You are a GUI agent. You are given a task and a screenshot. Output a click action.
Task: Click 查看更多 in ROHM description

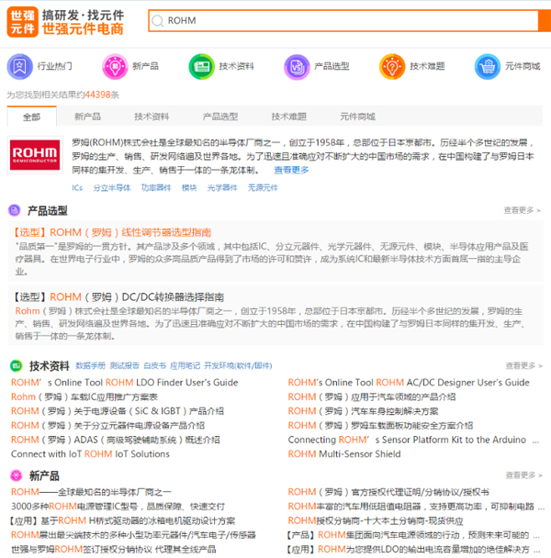click(291, 170)
